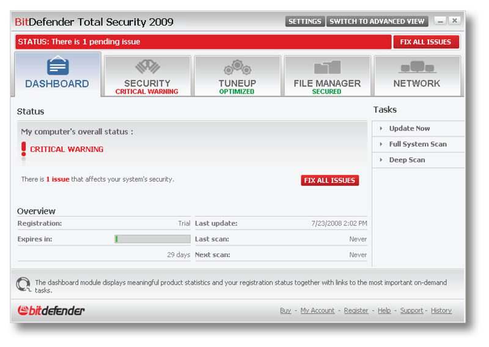Image resolution: width=489 pixels, height=347 pixels.
Task: Minimize the BitDefender window
Action: tap(440, 21)
